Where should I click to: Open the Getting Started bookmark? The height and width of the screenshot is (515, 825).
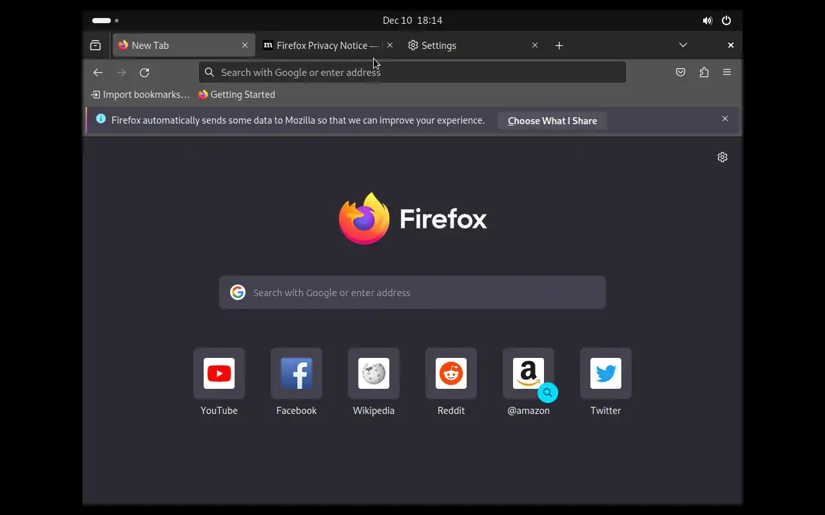coord(237,95)
